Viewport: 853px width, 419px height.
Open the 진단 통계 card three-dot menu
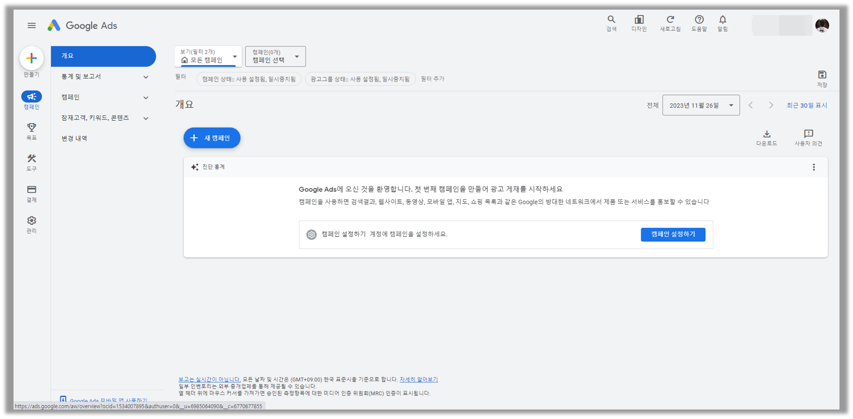(x=813, y=167)
